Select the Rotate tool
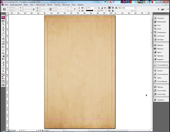The image size is (170, 132). [3, 50]
